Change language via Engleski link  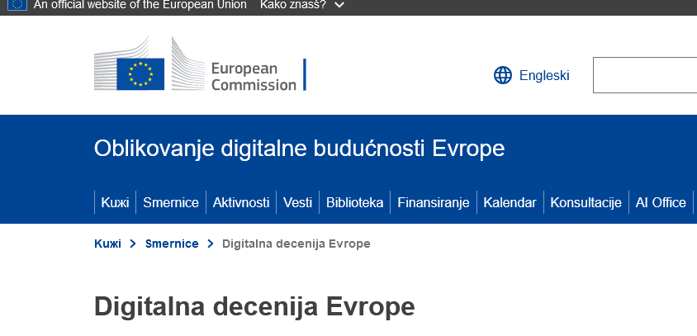544,76
